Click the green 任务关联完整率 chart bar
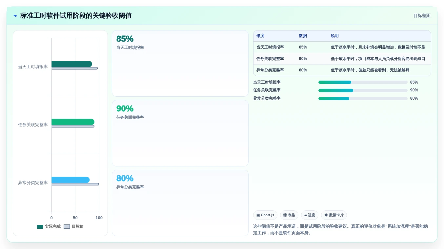 (73, 122)
